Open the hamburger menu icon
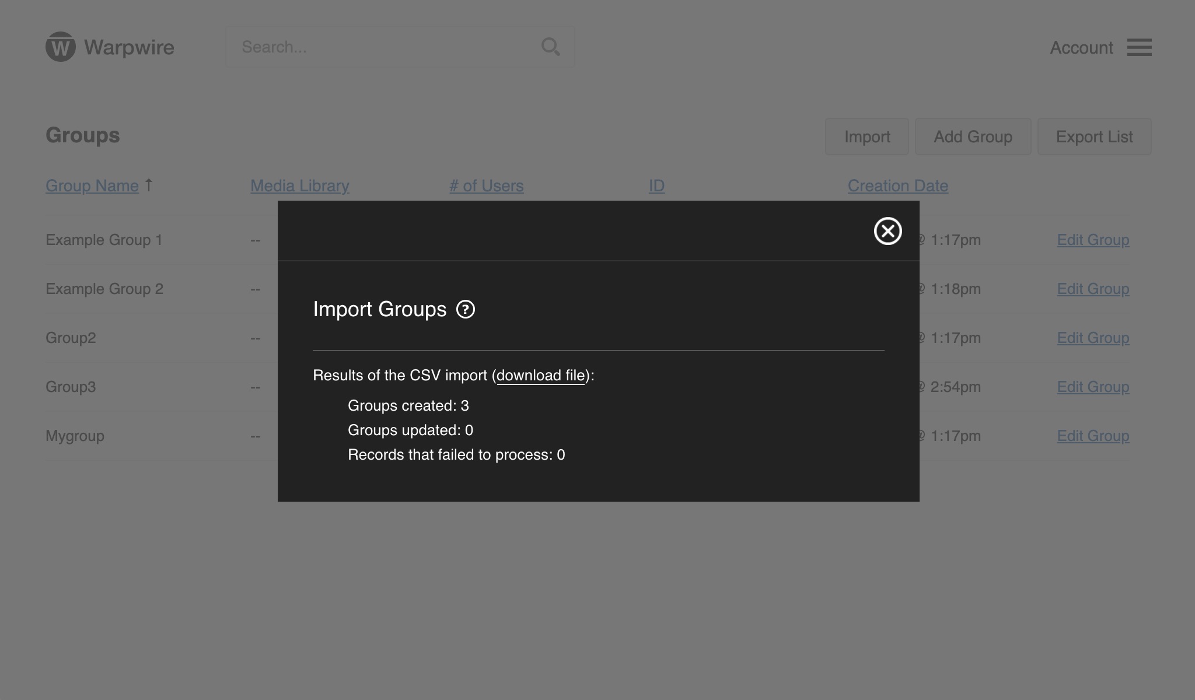 1139,47
